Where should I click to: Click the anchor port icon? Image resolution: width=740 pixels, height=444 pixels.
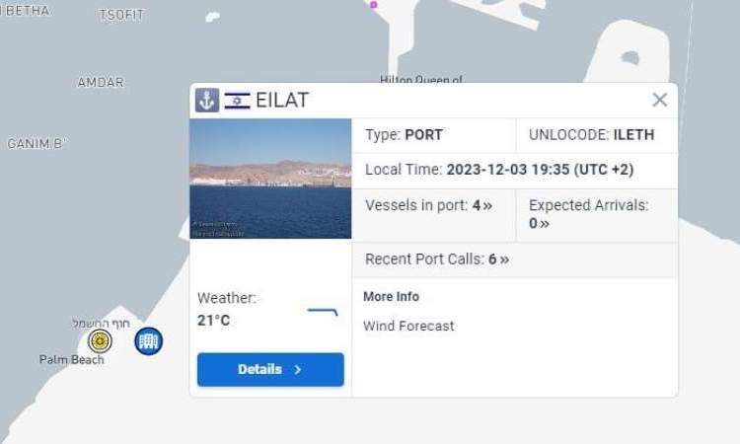[x=207, y=100]
